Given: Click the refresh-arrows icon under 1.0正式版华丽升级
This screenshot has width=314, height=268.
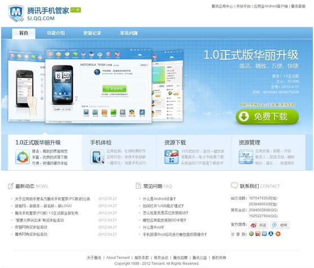Looking at the screenshot, I should [x=23, y=157].
